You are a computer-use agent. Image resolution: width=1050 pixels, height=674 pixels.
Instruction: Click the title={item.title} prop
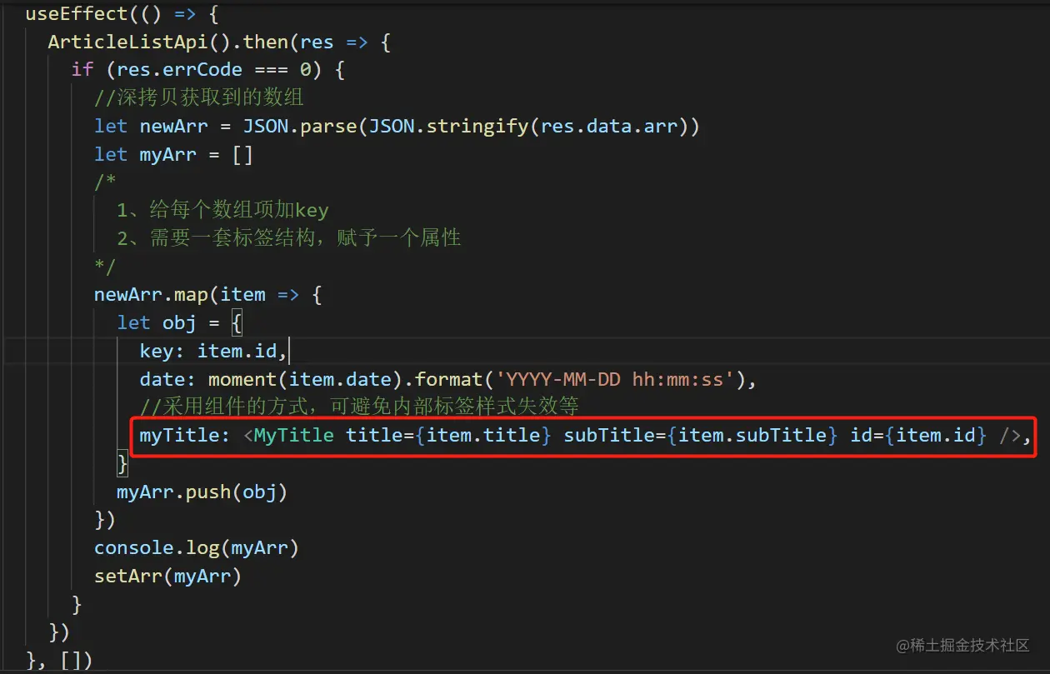tap(448, 436)
